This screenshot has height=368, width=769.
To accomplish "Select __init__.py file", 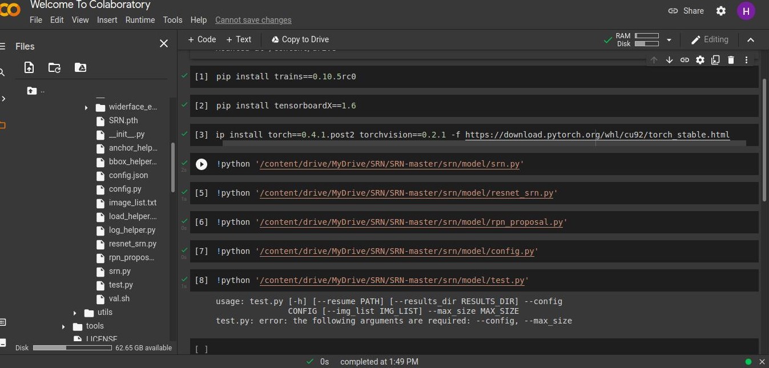I will [x=127, y=134].
